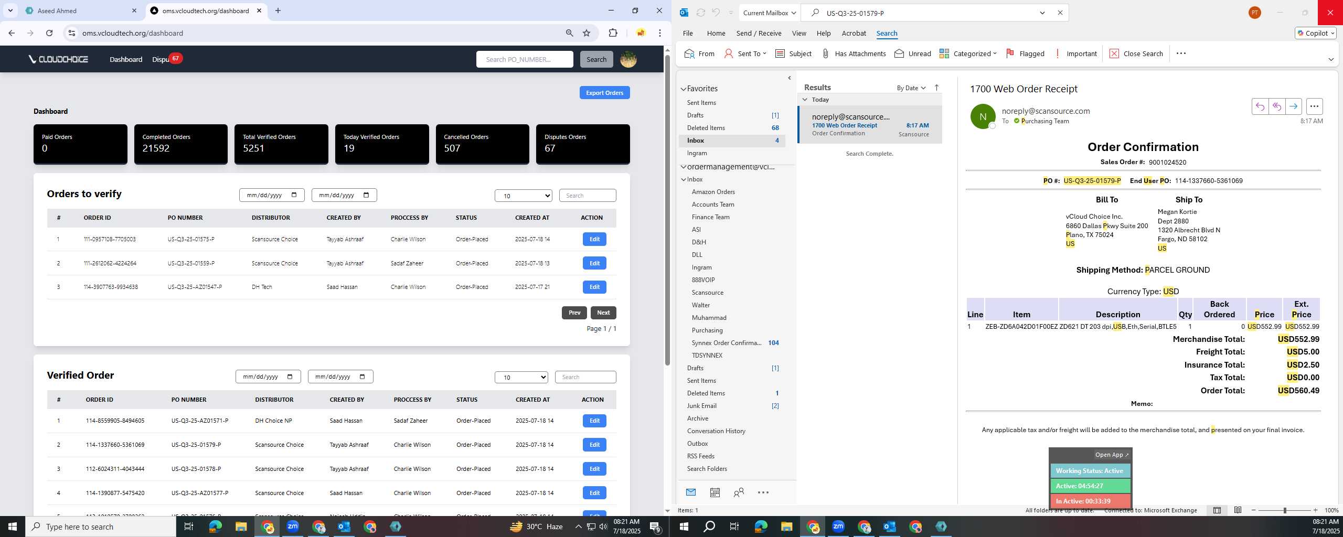The image size is (1343, 537).
Task: Click the Outlook reply all icon
Action: click(1276, 106)
